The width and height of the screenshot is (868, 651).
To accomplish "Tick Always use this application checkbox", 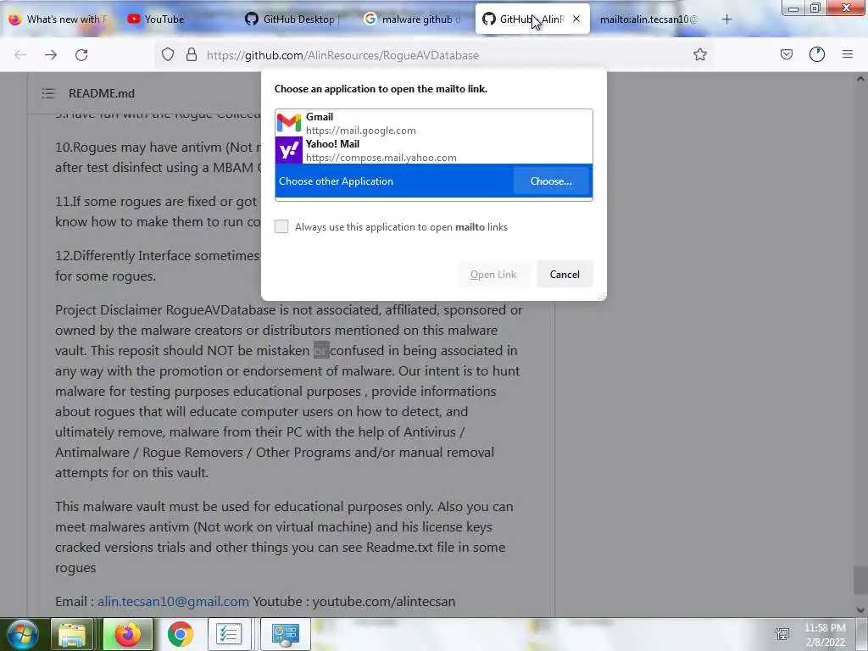I will click(281, 226).
